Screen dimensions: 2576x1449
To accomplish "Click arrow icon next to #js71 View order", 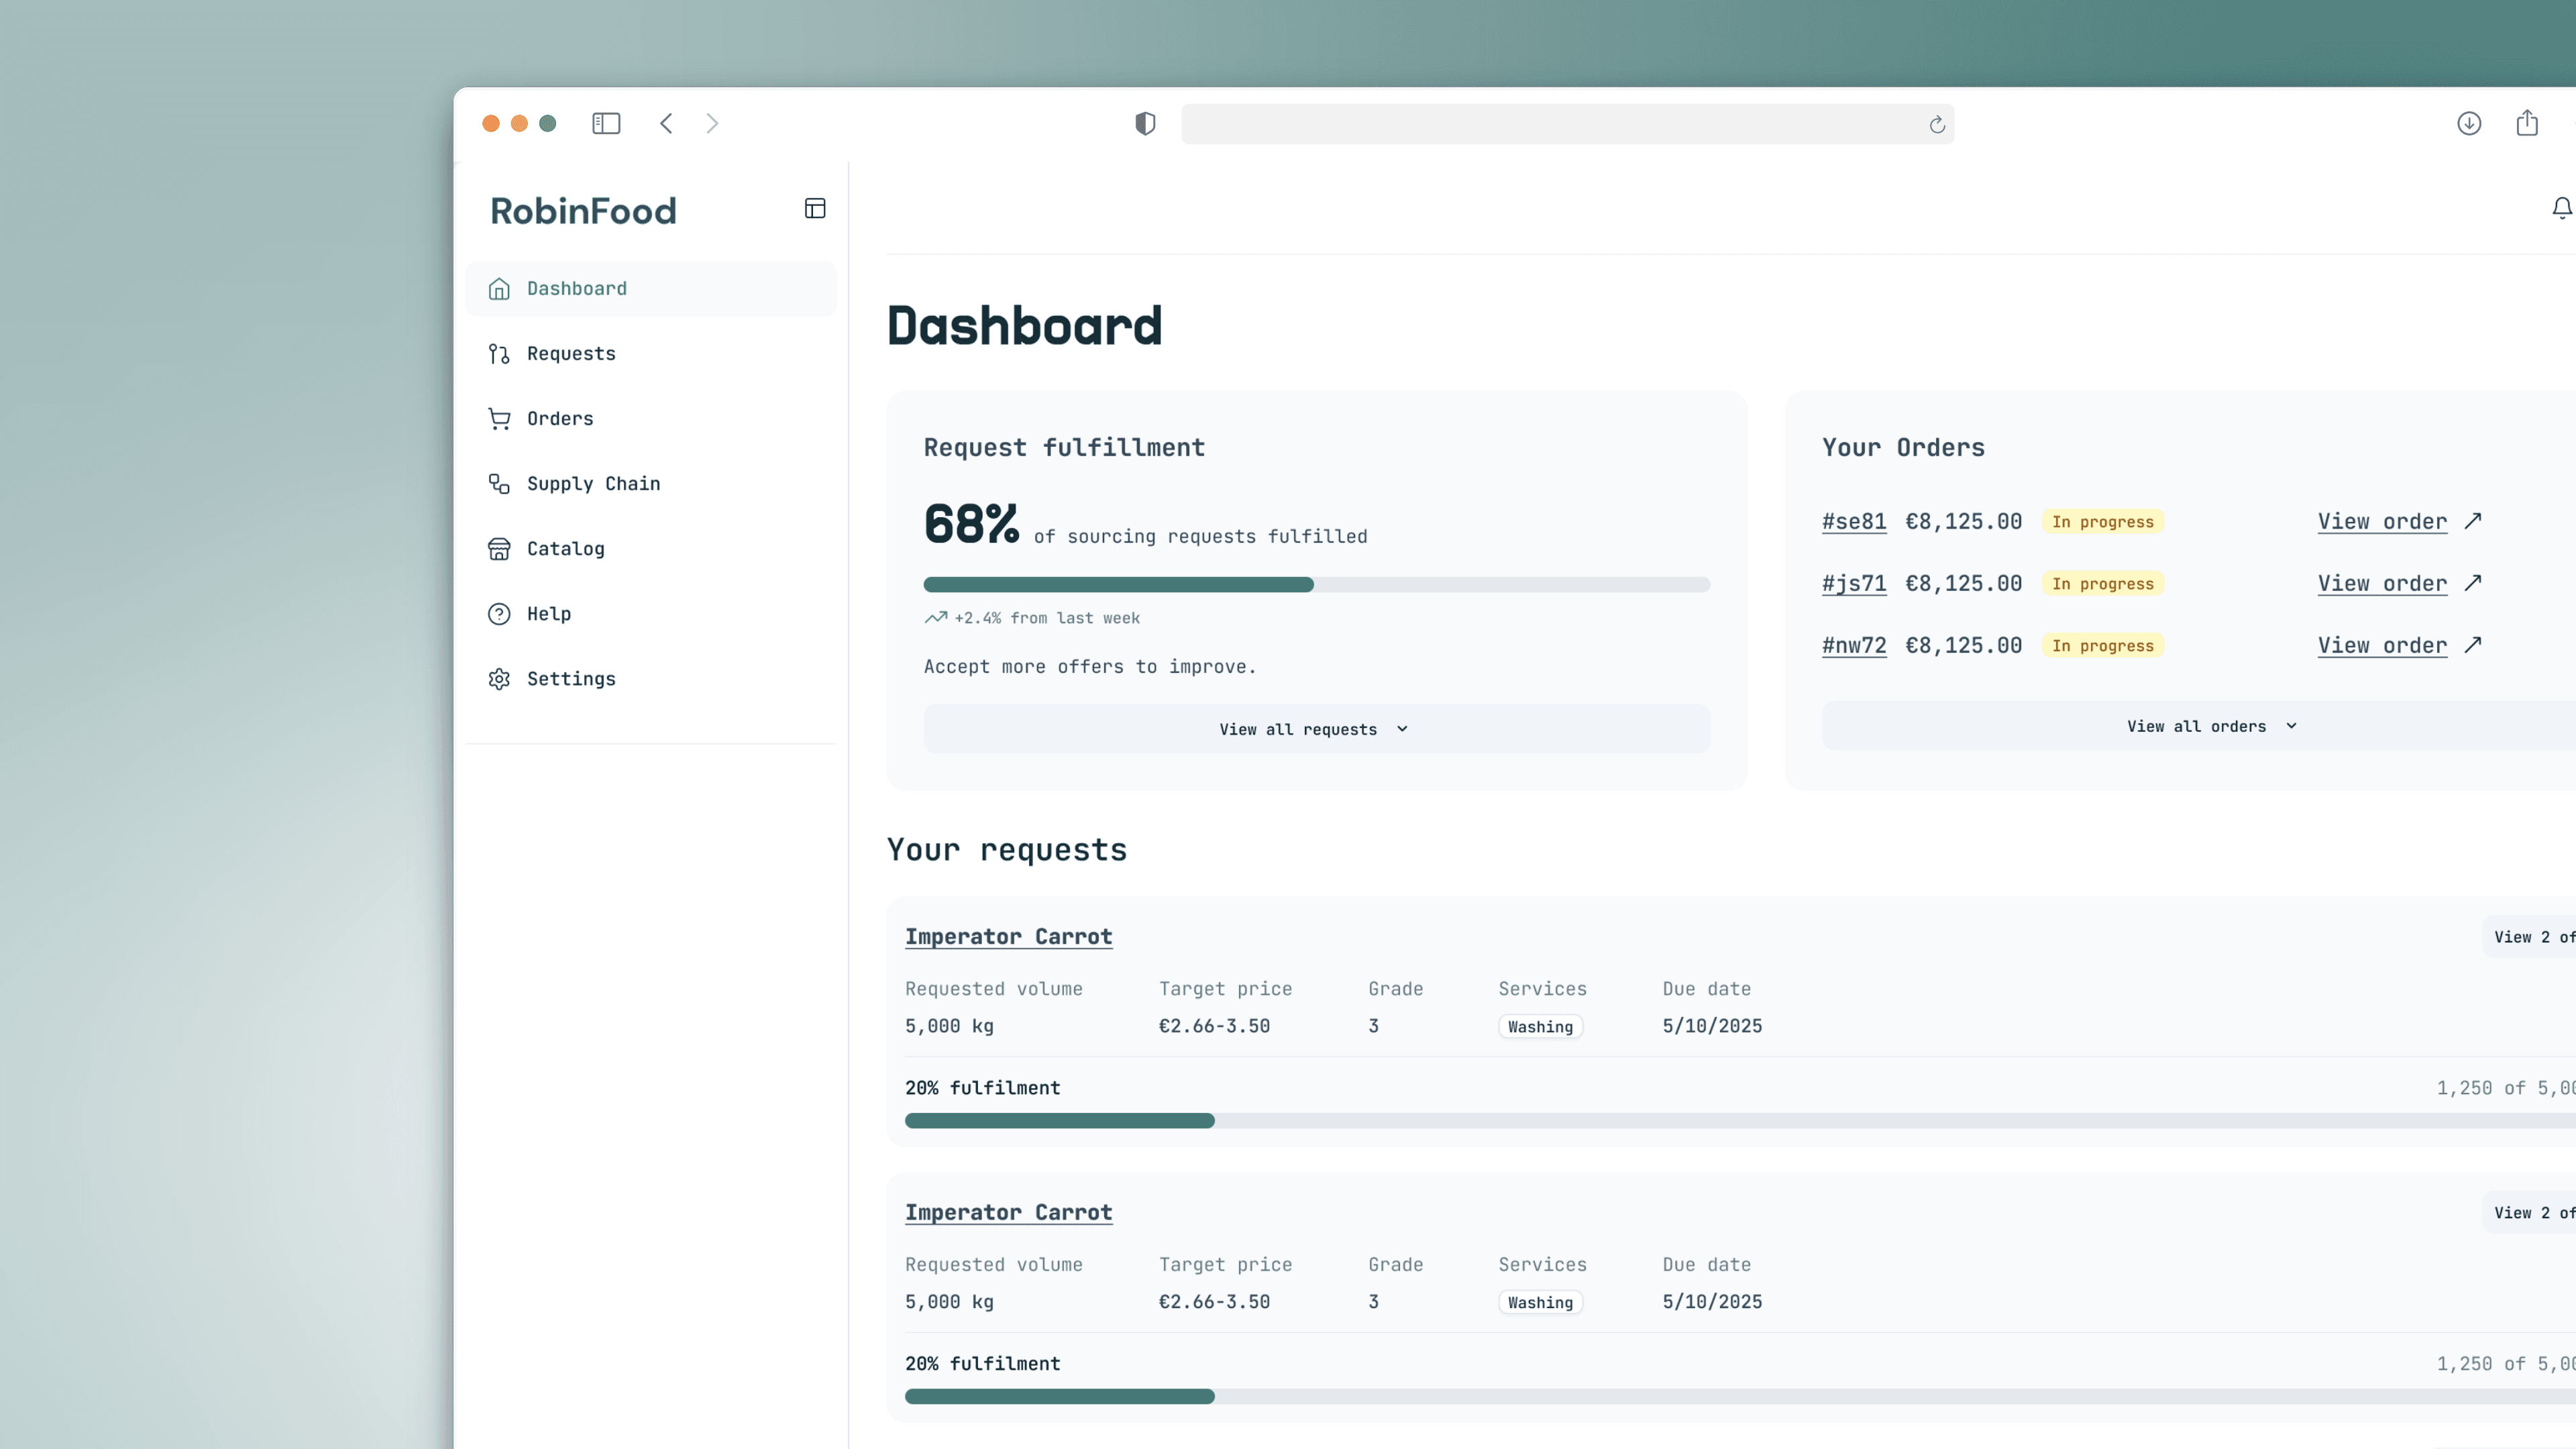I will tap(2473, 583).
